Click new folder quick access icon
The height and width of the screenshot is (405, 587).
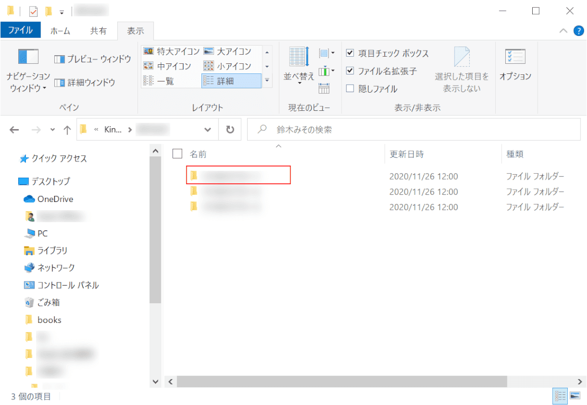point(48,12)
